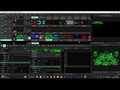Image resolution: width=120 pixels, height=90 pixels.
Task: Open the top layer's Add blend mode dropdown
Action: coord(7,24)
